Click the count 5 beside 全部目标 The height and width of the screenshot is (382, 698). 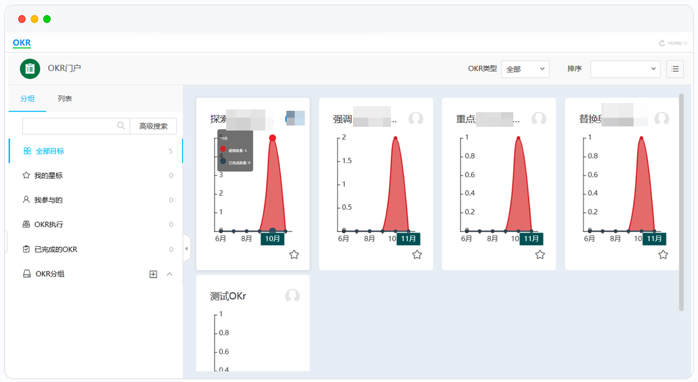[171, 151]
